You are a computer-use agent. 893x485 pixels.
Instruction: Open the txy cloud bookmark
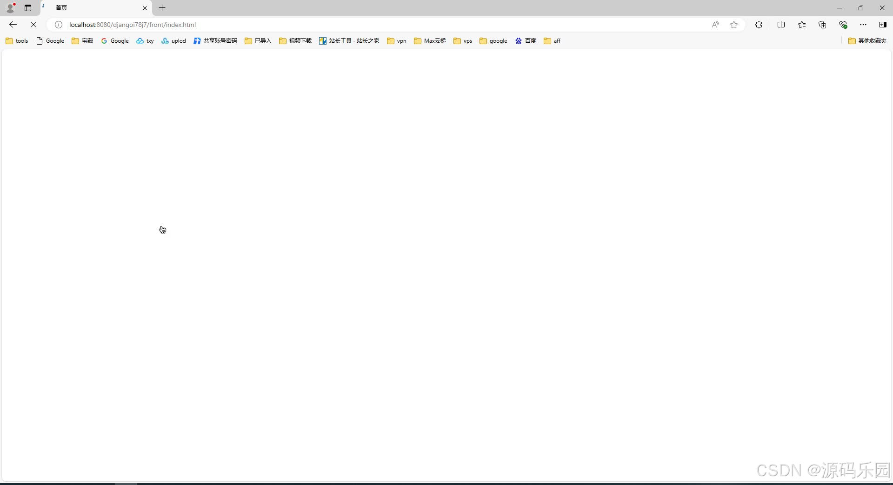pos(145,41)
